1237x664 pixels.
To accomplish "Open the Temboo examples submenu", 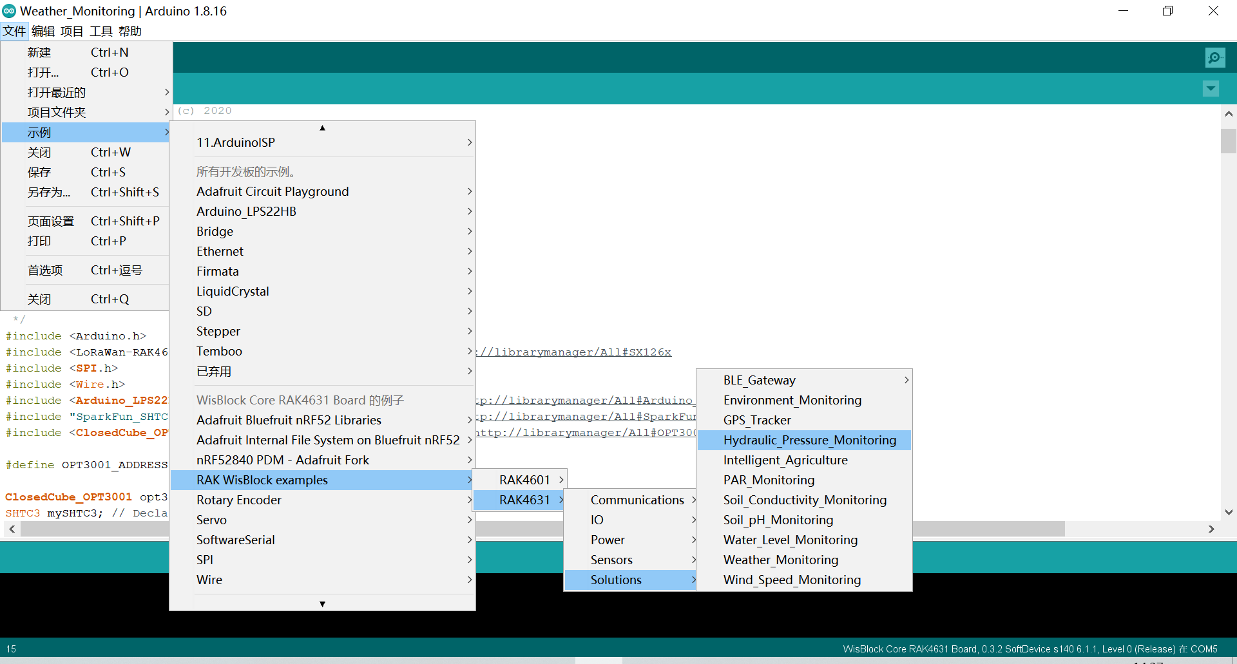I will [x=323, y=351].
